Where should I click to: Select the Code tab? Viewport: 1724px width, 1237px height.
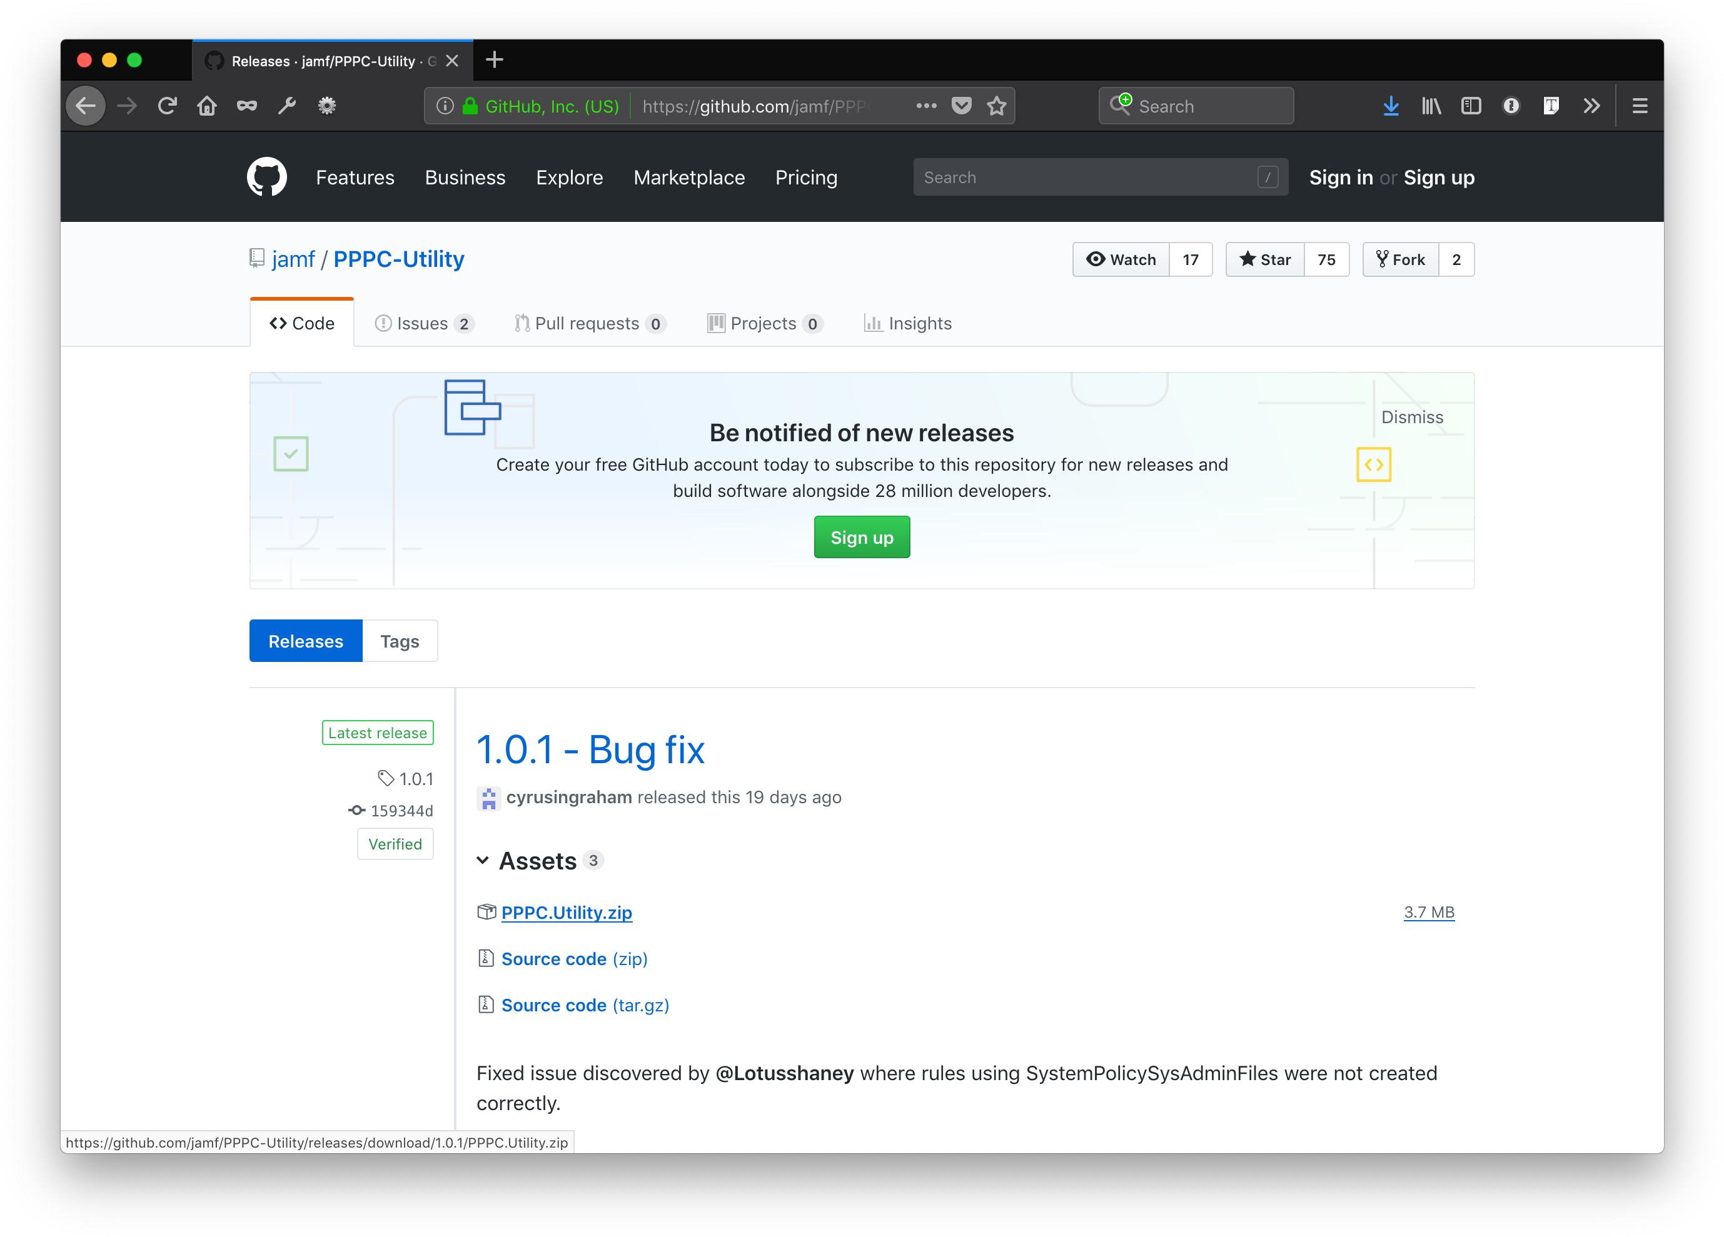(302, 323)
